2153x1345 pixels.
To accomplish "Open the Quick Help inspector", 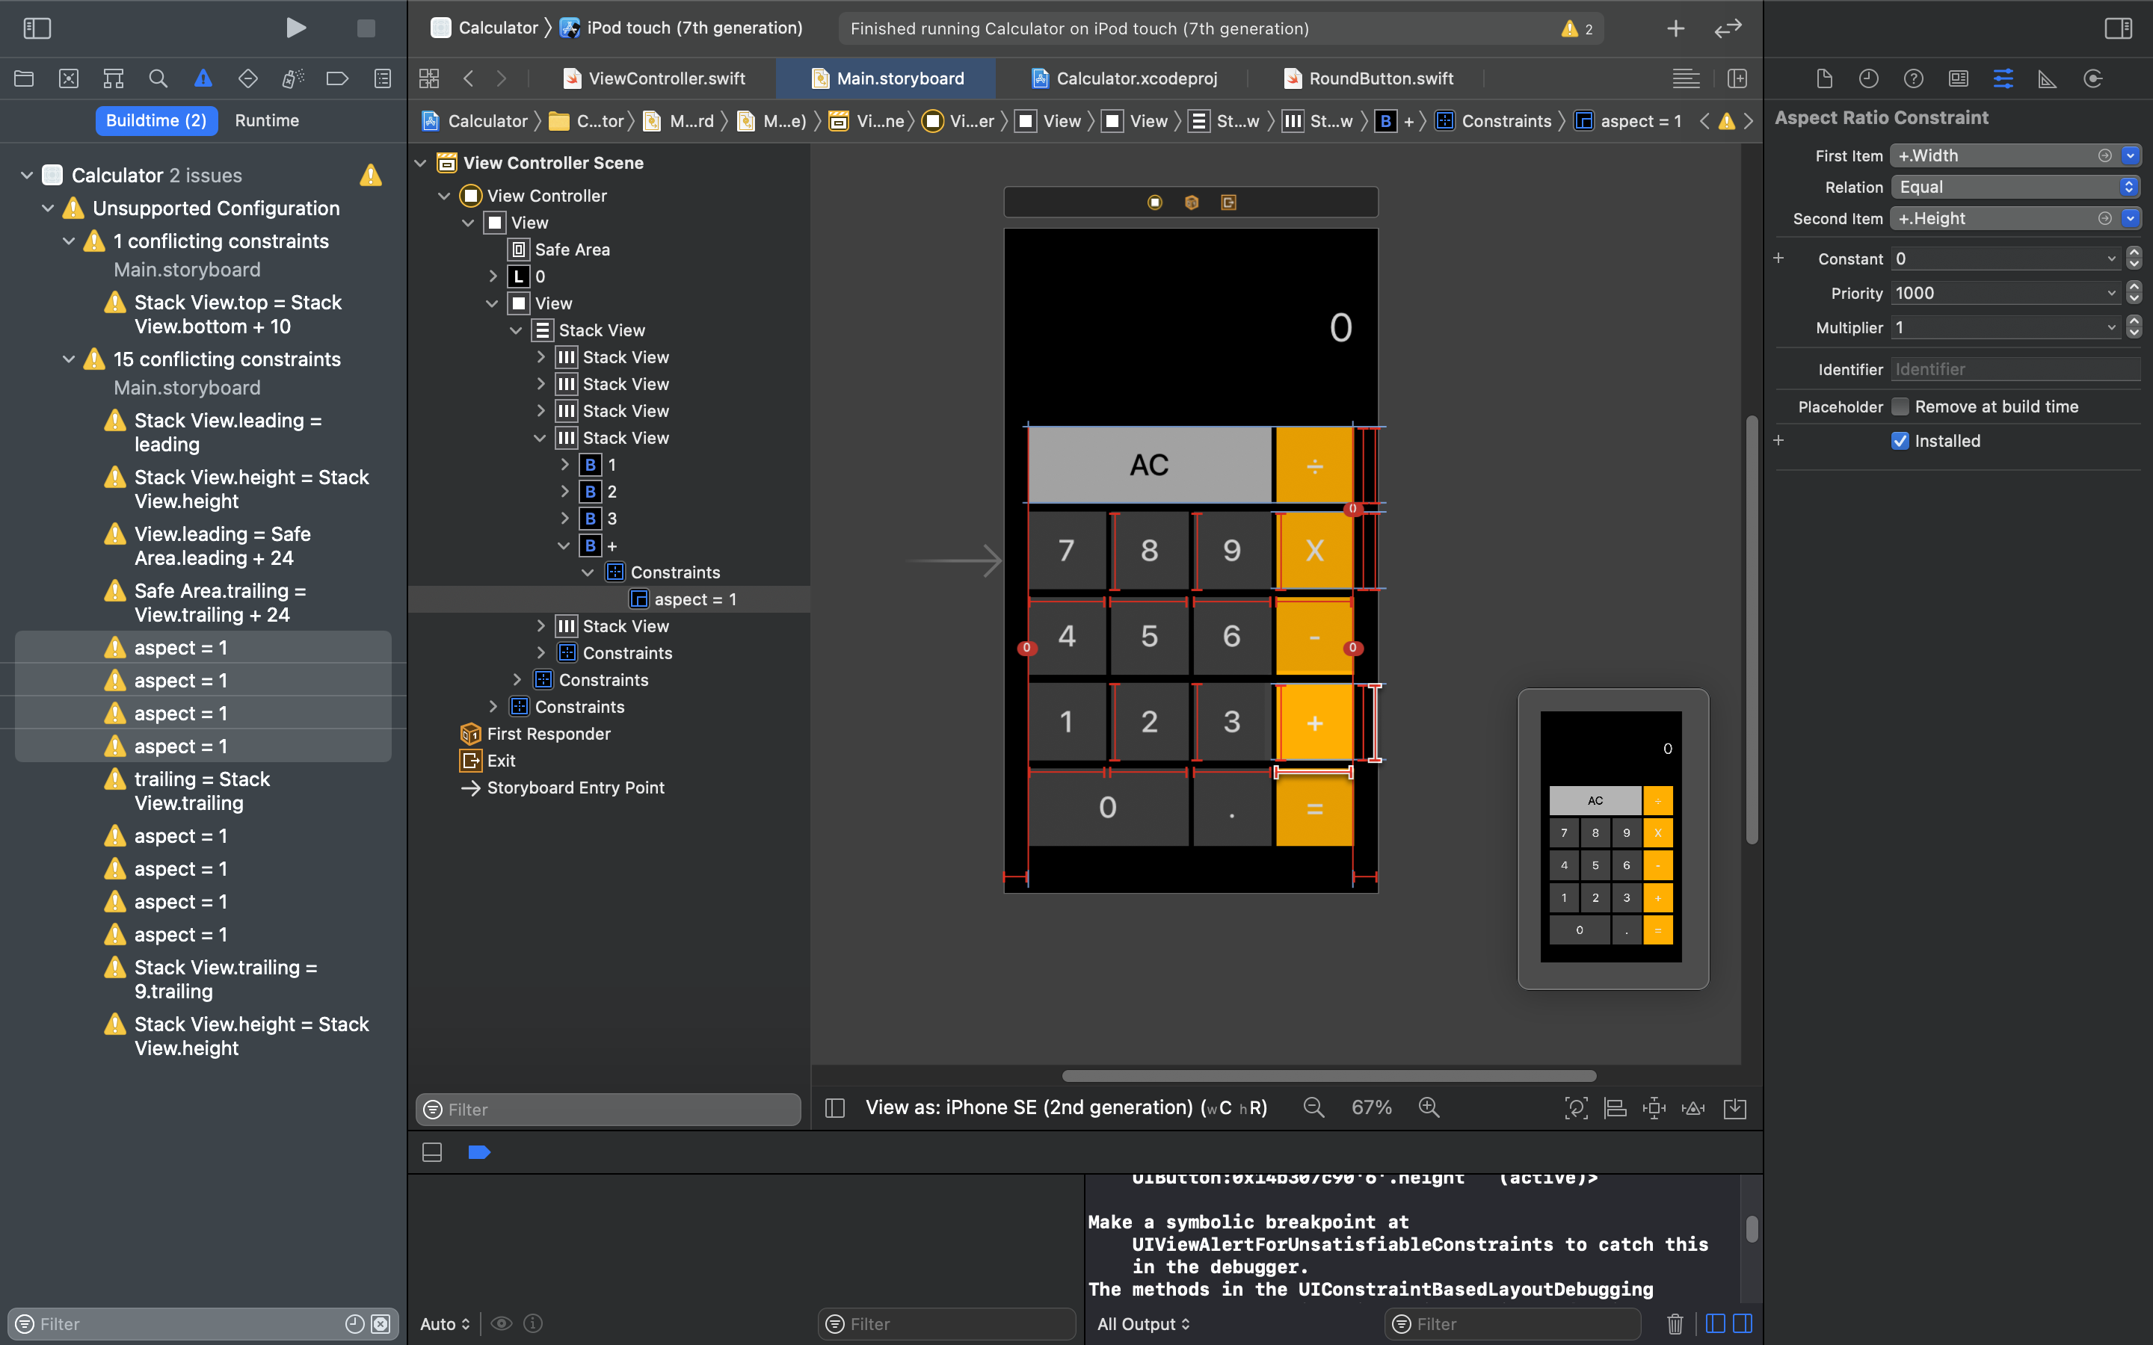I will click(x=1913, y=78).
